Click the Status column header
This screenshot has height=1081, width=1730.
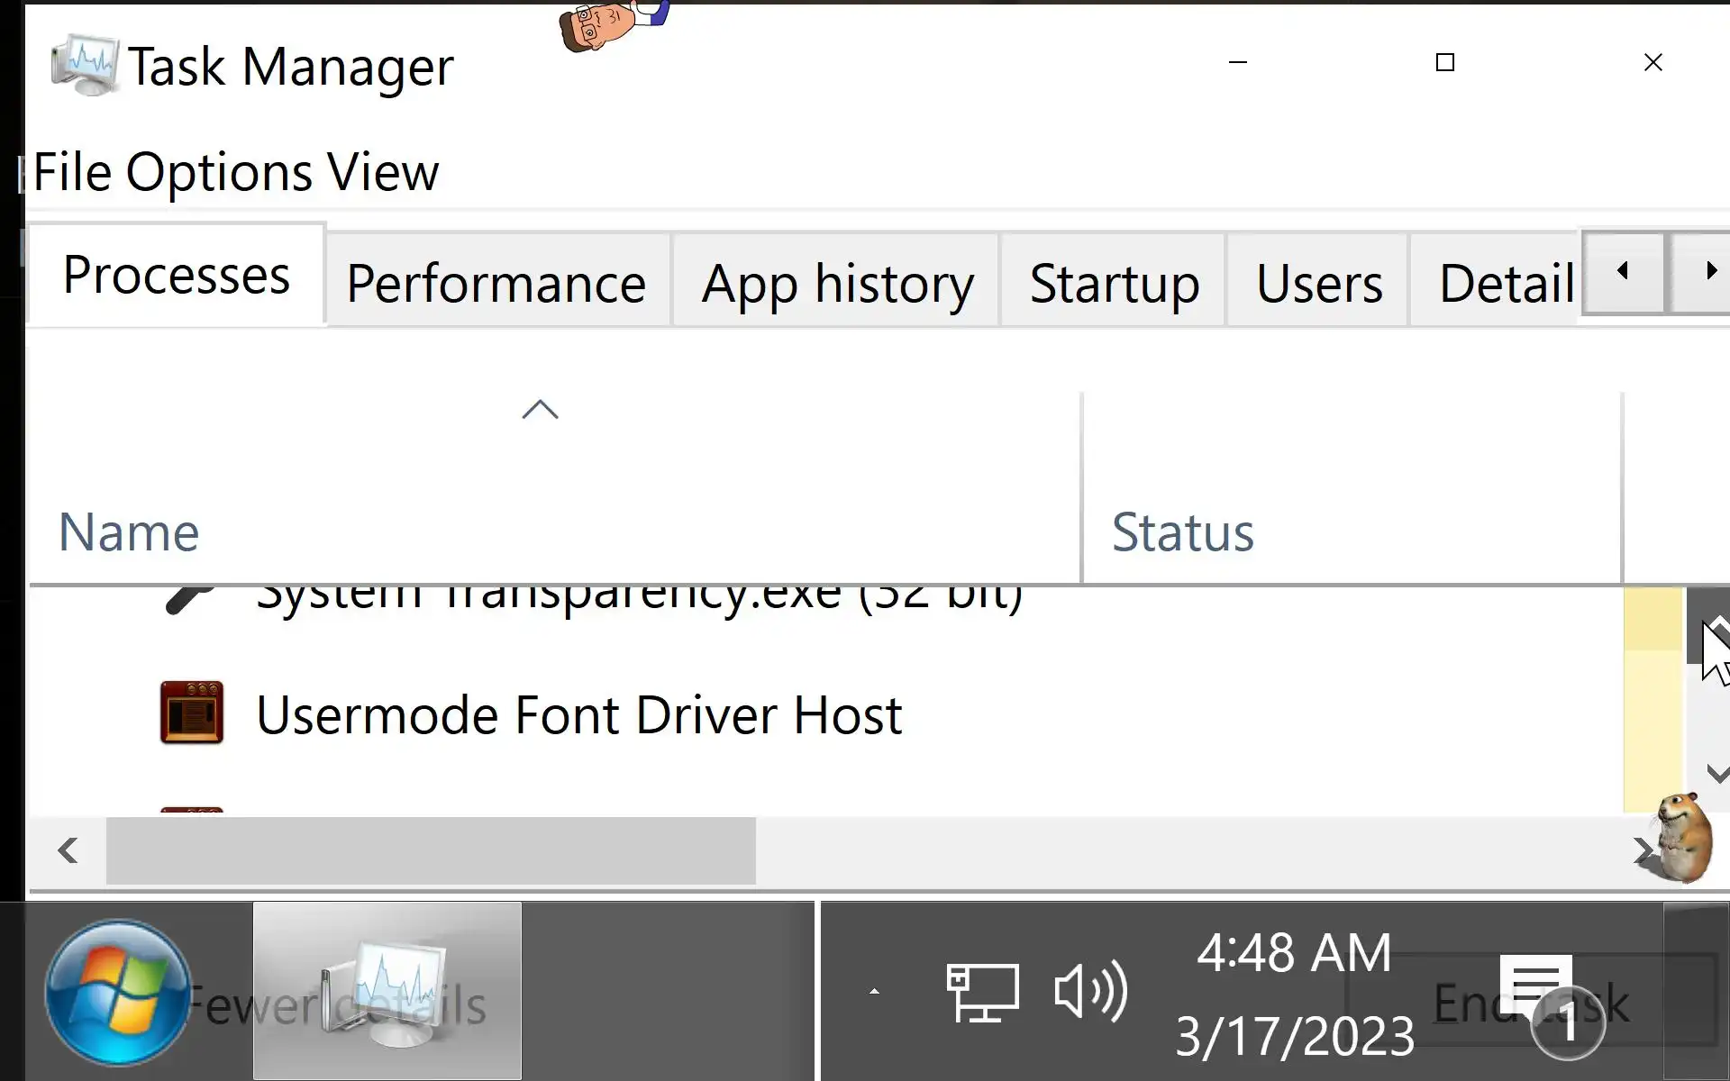(x=1182, y=532)
